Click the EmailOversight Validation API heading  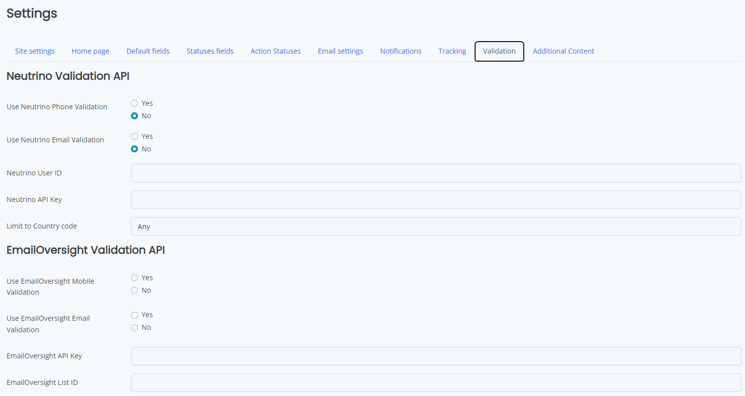click(x=86, y=250)
